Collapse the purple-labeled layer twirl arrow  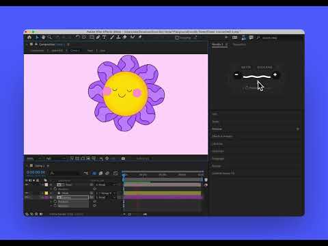coord(51,197)
